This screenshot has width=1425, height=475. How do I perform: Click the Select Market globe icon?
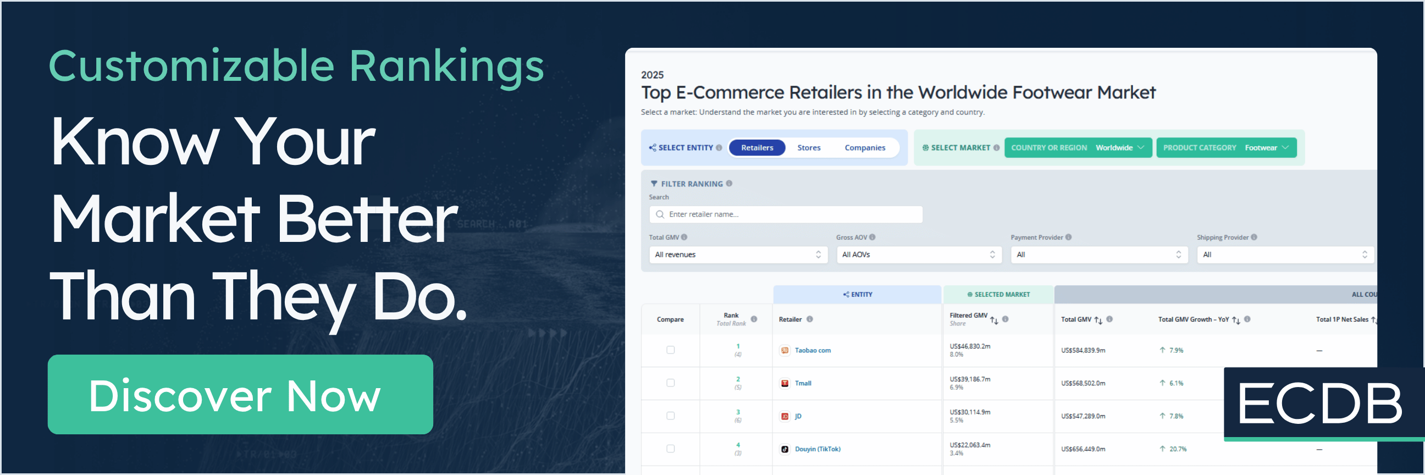click(x=925, y=148)
